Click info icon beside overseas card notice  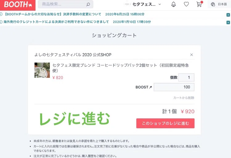pos(1,22)
